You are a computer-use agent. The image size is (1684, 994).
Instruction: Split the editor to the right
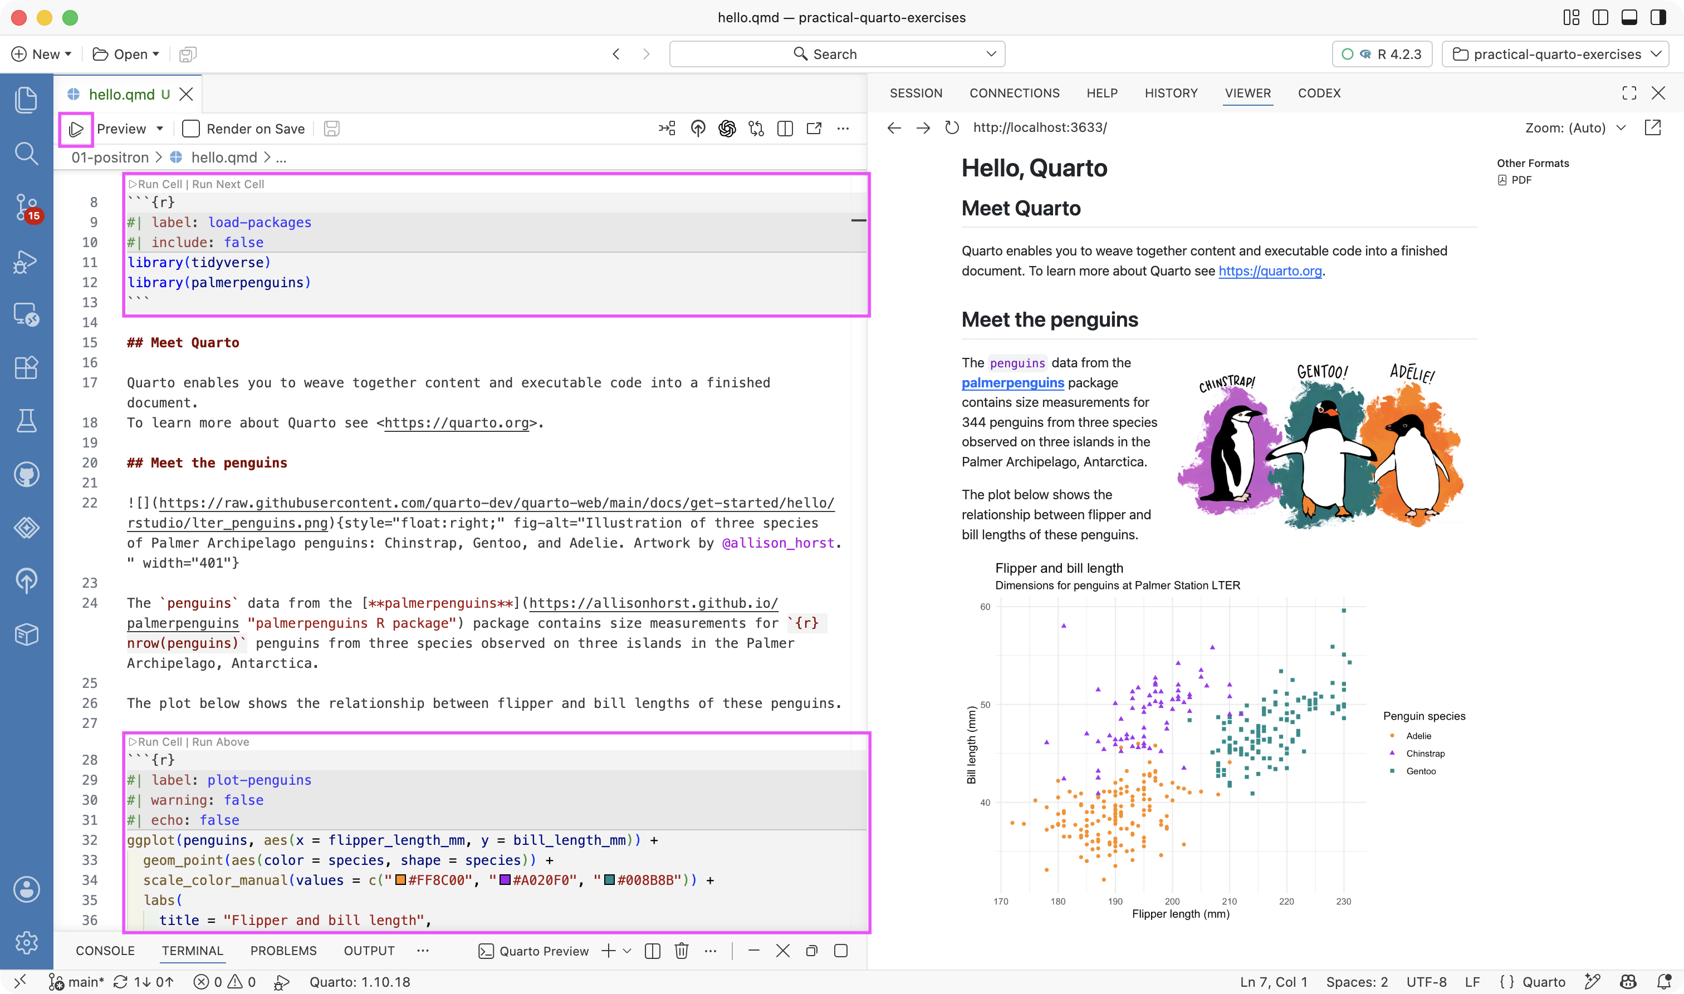point(785,129)
